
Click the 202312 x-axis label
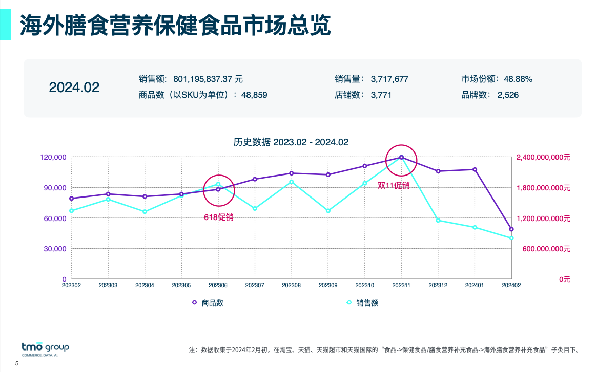438,286
